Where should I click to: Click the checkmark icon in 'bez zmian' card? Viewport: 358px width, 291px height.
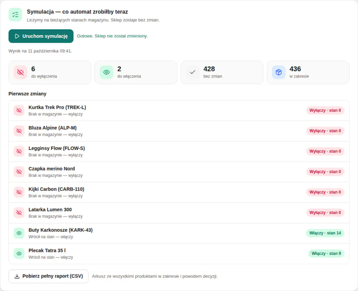point(192,72)
